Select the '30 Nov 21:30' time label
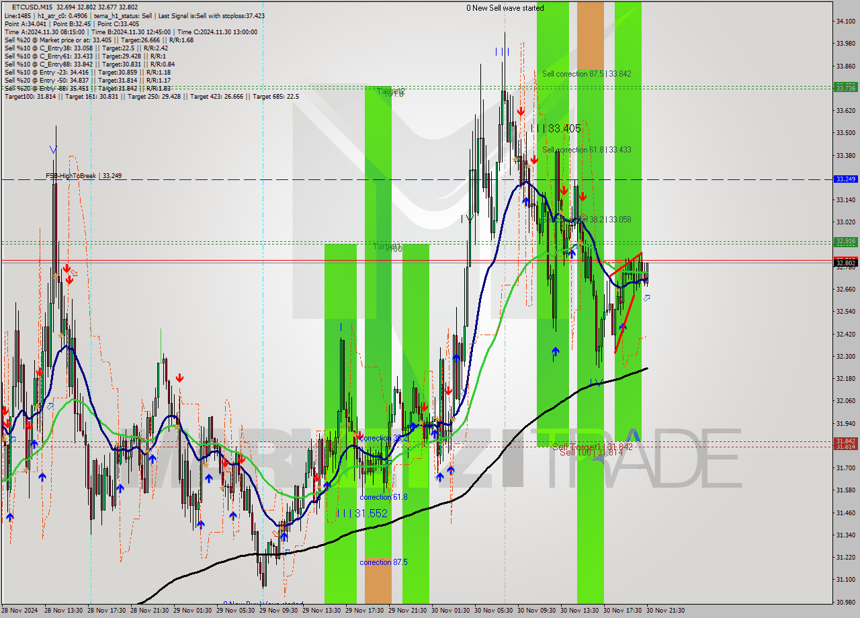This screenshot has width=860, height=618. [x=665, y=611]
